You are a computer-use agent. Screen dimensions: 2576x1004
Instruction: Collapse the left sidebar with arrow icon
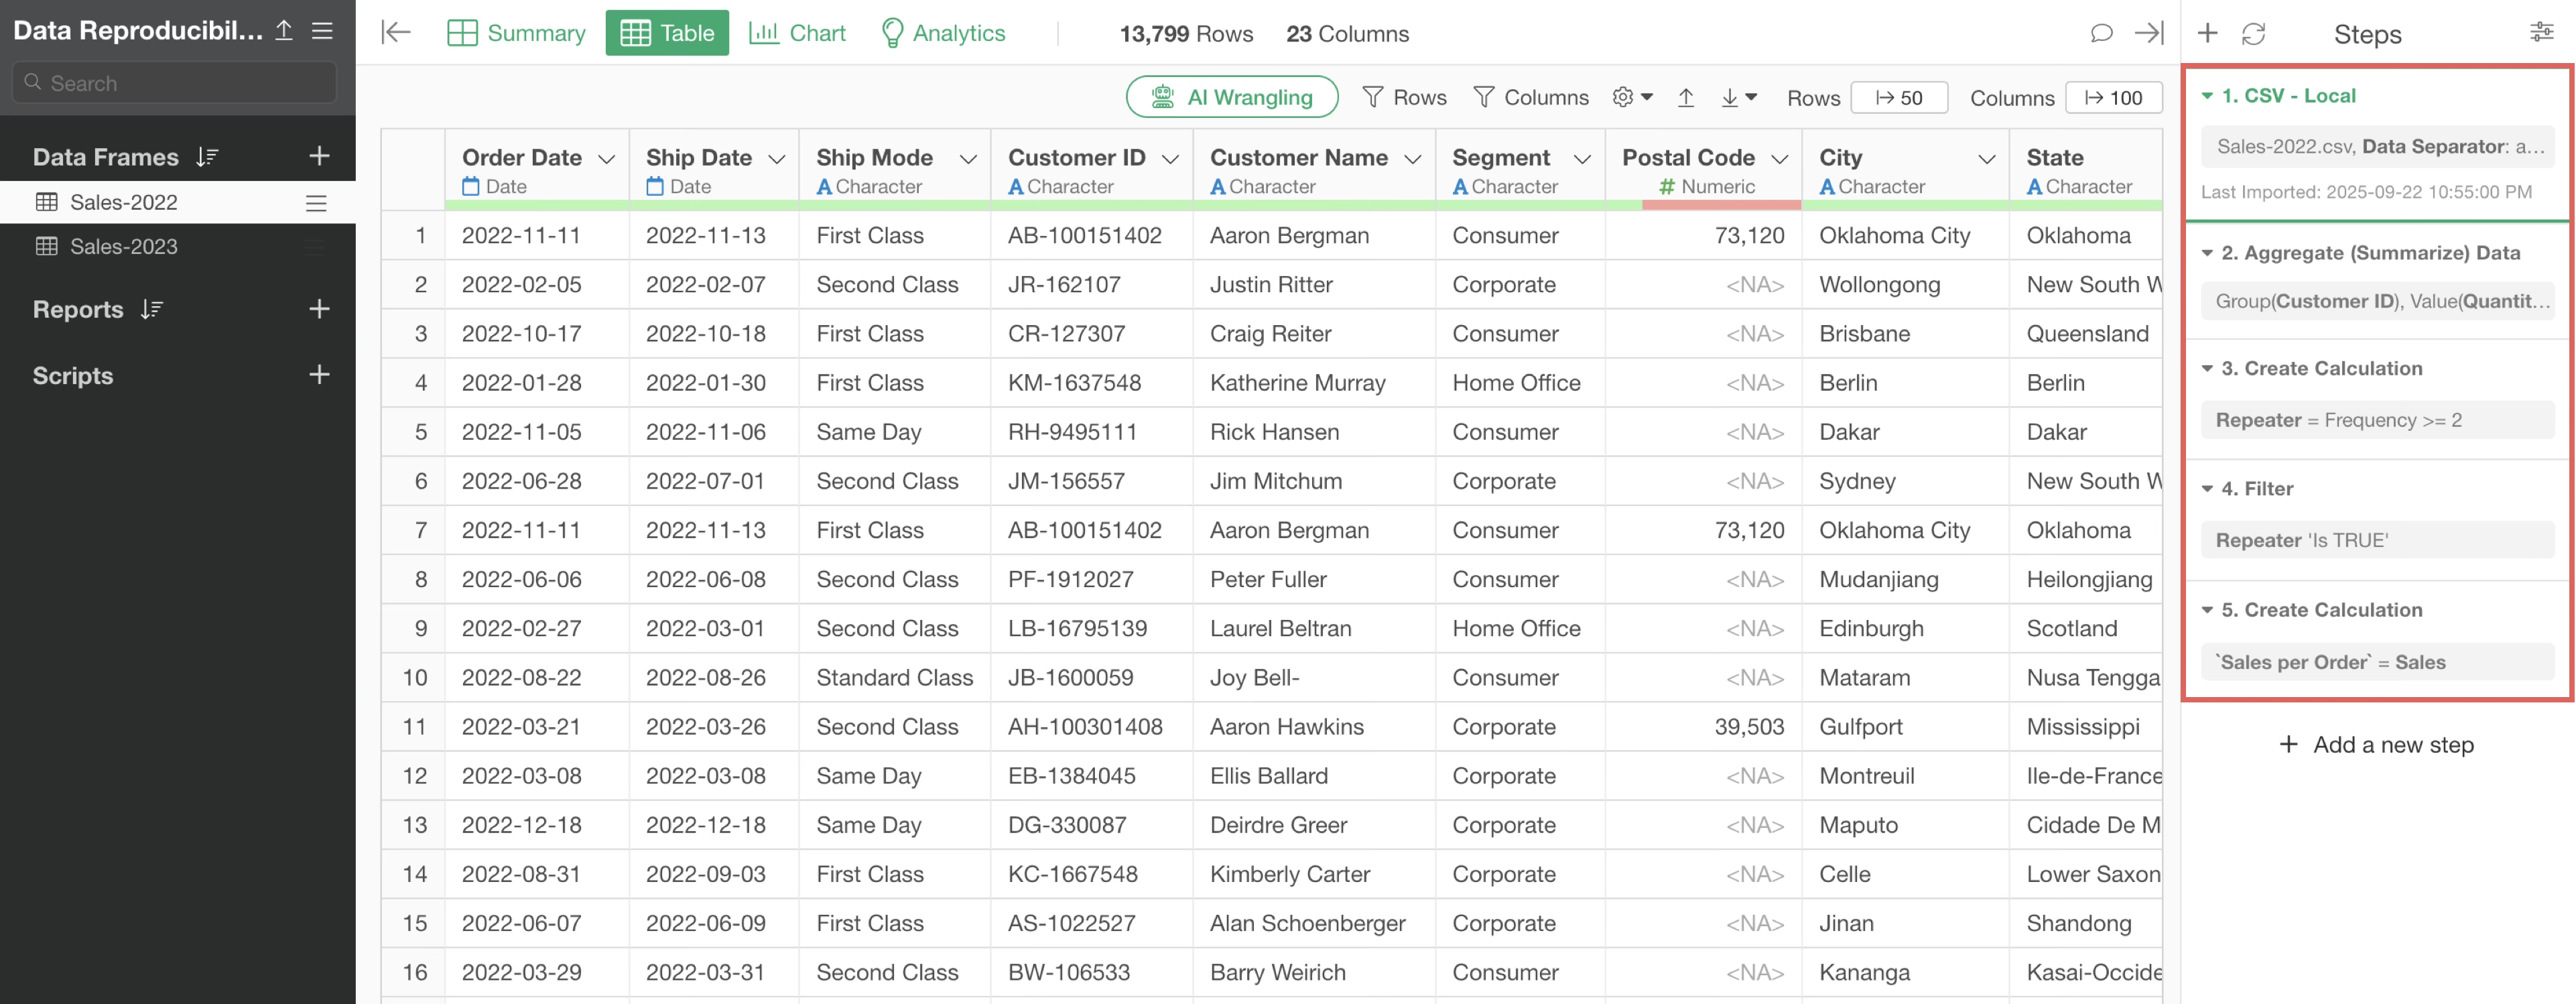point(396,33)
